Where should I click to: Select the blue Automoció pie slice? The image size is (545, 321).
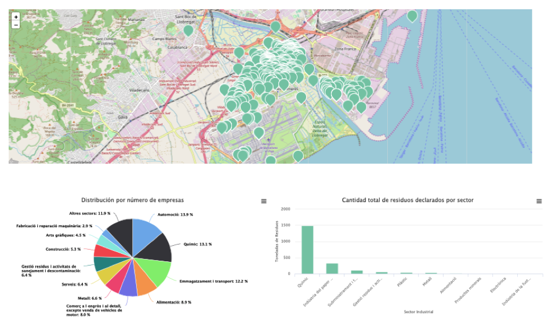pyautogui.click(x=146, y=231)
